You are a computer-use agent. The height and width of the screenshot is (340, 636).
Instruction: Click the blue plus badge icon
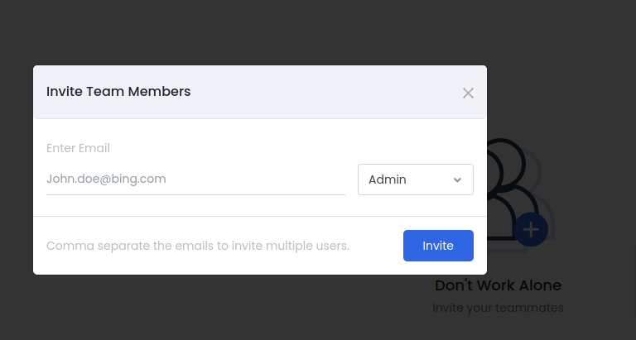[531, 229]
